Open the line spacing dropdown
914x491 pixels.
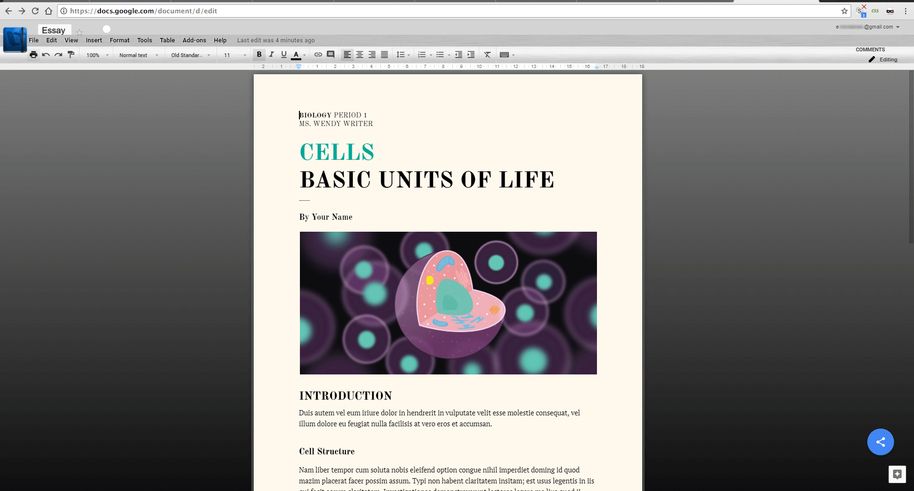(x=403, y=54)
